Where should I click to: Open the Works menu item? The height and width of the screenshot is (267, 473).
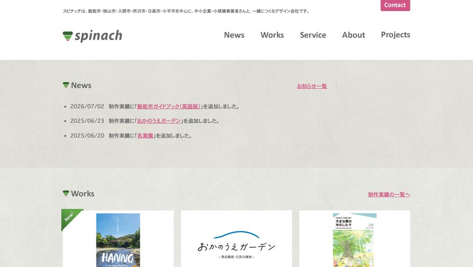(272, 35)
